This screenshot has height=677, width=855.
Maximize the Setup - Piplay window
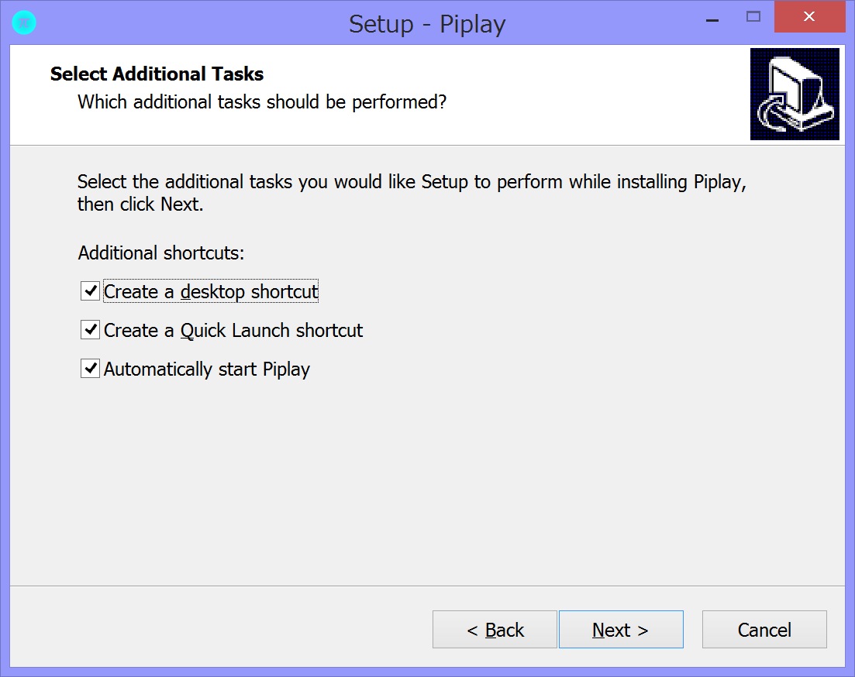[753, 16]
